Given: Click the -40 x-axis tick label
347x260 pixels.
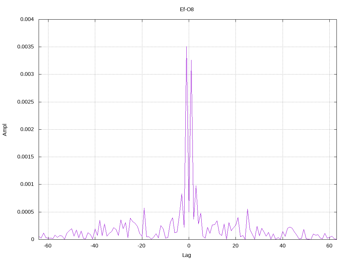Looking at the screenshot, I should [95, 246].
